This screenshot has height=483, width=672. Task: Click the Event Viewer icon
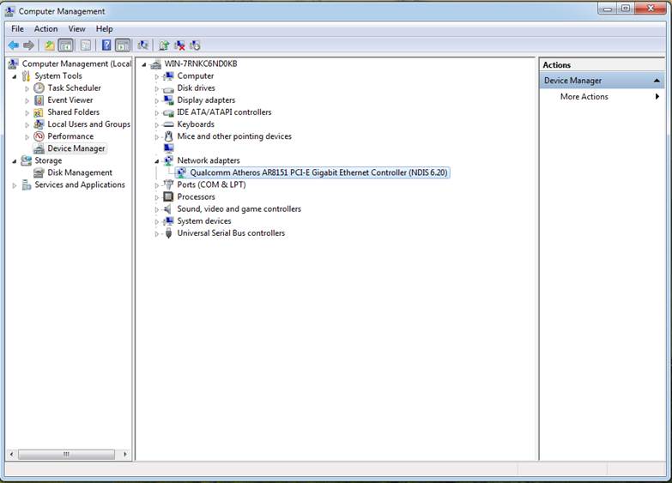(x=39, y=100)
